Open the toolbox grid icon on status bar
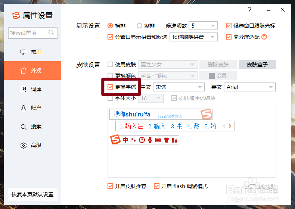 175,140
